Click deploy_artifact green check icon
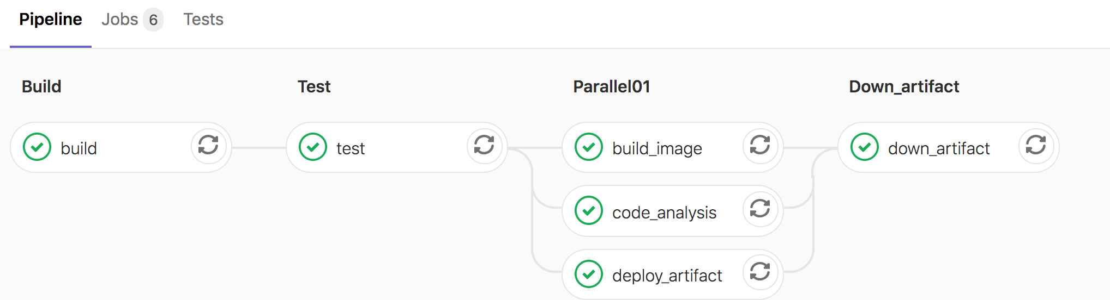 pyautogui.click(x=589, y=274)
